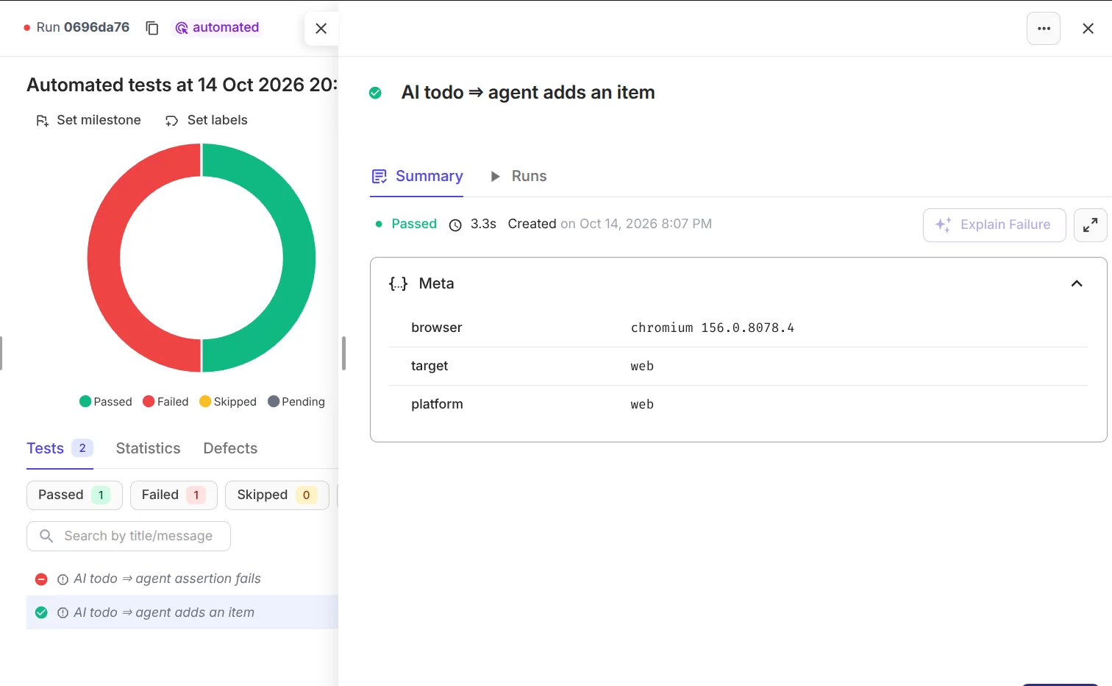Viewport: 1112px width, 686px height.
Task: Click the red failed status icon in test list
Action: 41,579
